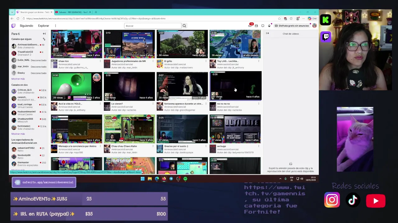
Task: Open Firefox from the taskbar
Action: (x=164, y=179)
